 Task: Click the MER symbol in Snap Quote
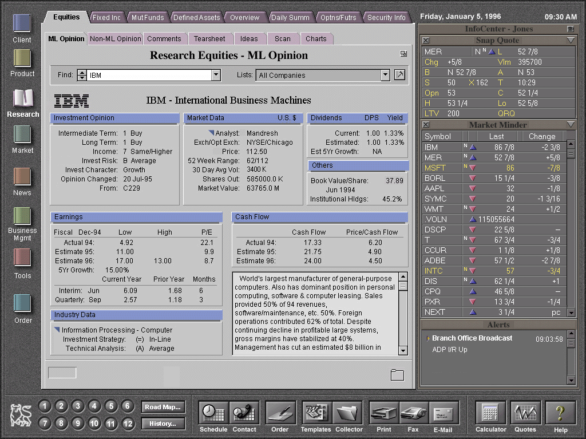click(x=433, y=52)
